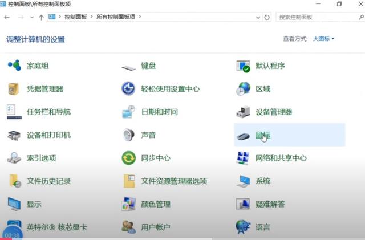Click the 默认程序 text label

coord(270,66)
